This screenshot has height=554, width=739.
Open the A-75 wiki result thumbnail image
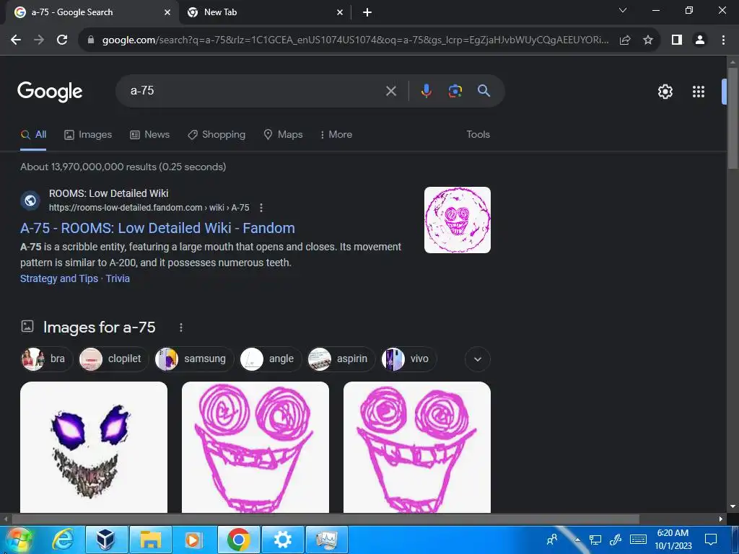click(457, 220)
